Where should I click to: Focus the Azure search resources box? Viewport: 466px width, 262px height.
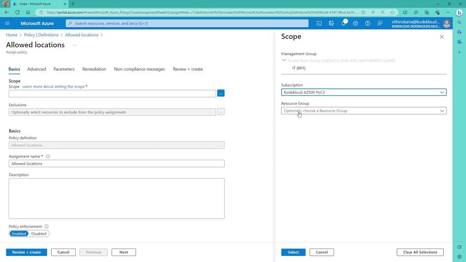[187, 23]
